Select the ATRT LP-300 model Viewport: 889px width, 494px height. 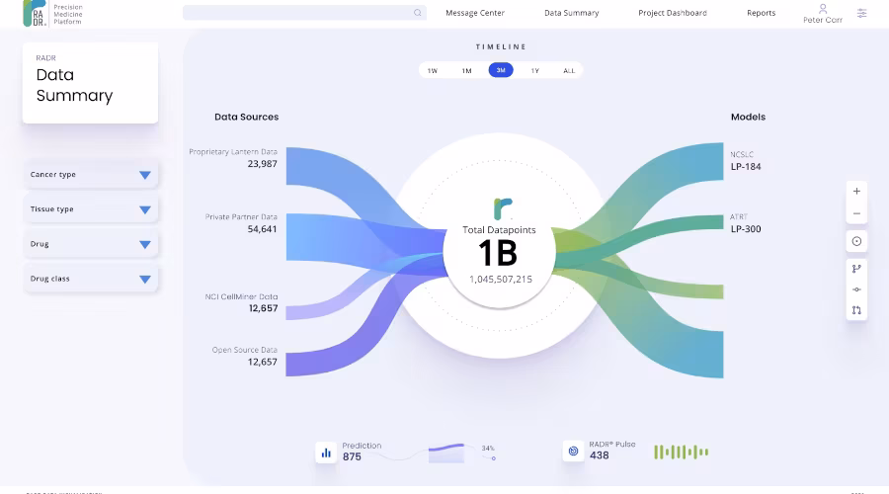pos(746,223)
